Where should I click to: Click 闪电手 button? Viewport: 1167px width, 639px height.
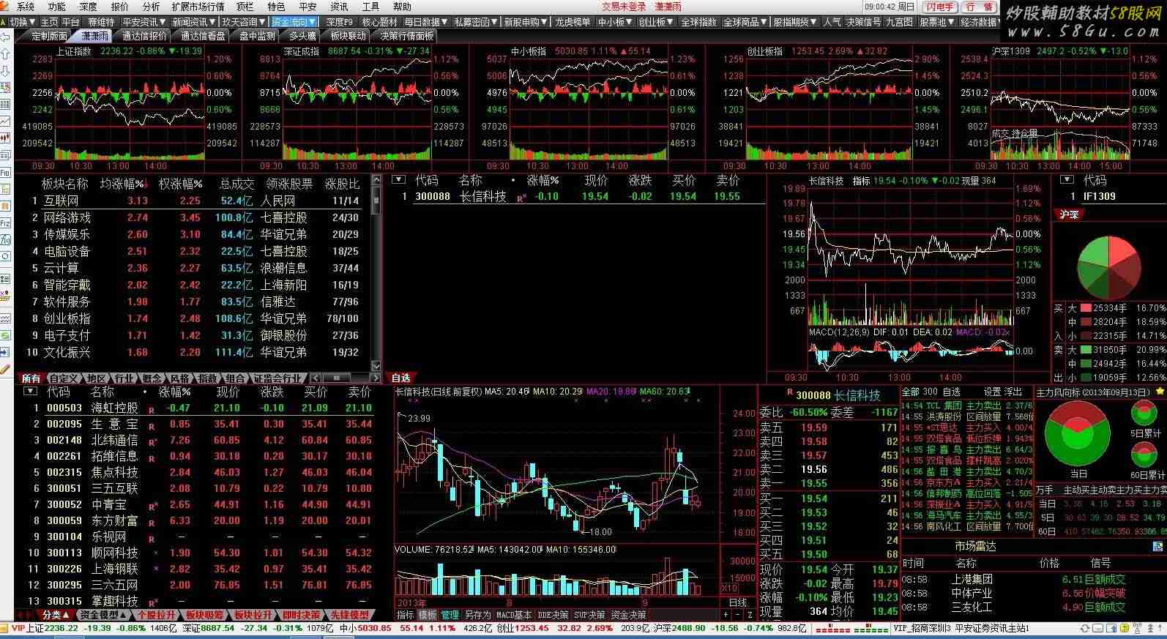[x=939, y=7]
